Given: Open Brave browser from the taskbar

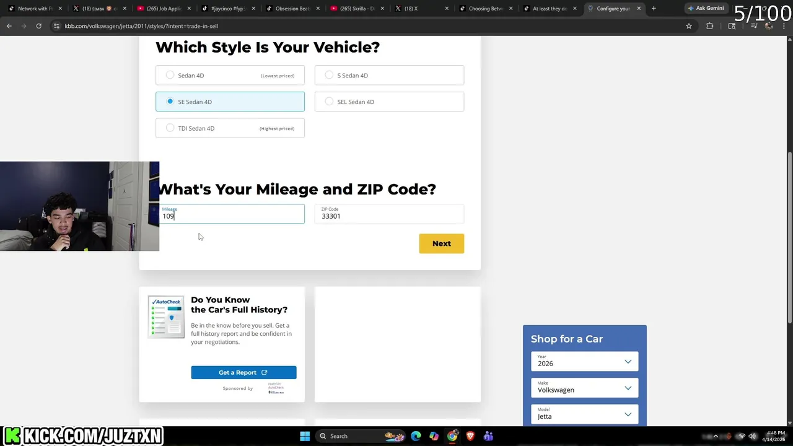Looking at the screenshot, I should [470, 436].
